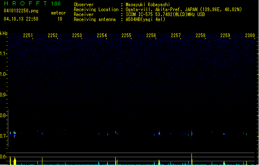Click time axis marker 2251
259x165 pixels.
tap(28, 35)
